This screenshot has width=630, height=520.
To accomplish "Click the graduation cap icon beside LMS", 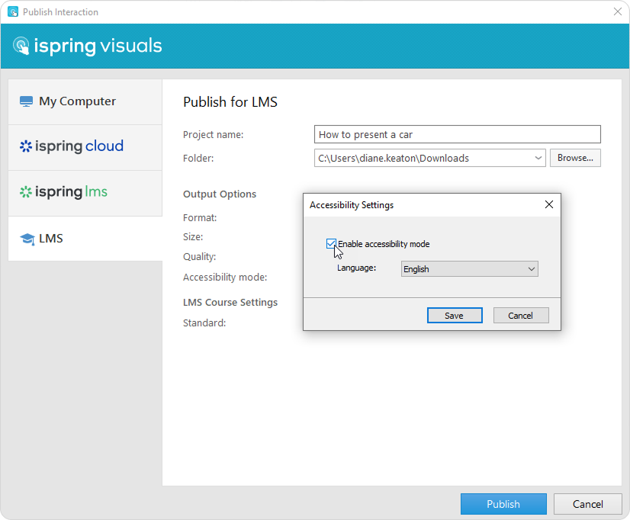I will tap(27, 239).
